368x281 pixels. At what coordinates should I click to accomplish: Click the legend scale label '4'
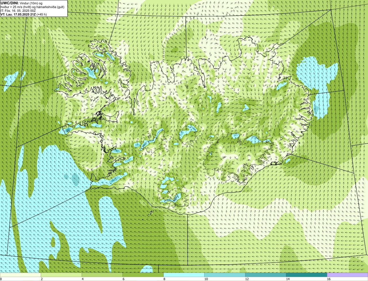coord(83,279)
